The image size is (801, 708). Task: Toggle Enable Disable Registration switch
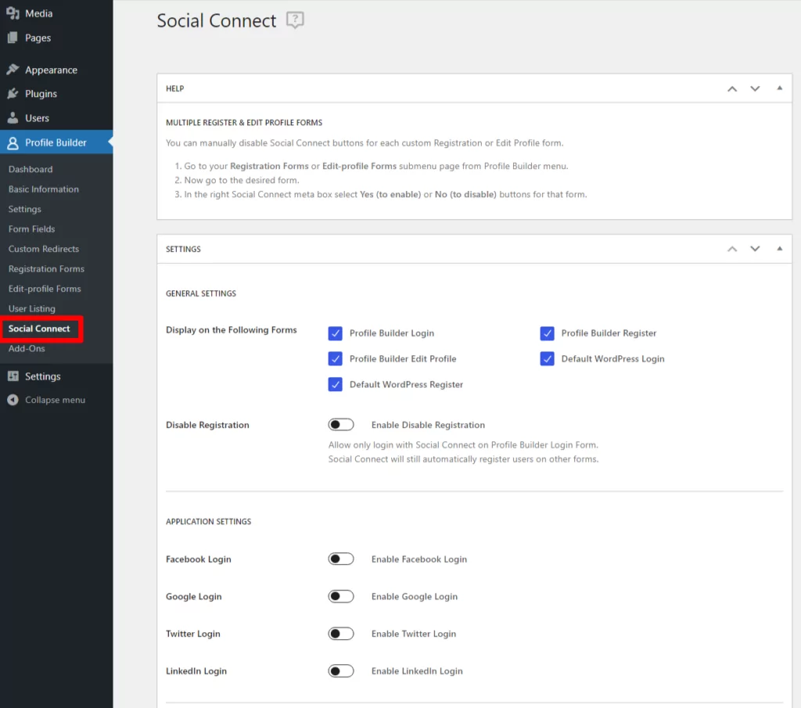[341, 425]
